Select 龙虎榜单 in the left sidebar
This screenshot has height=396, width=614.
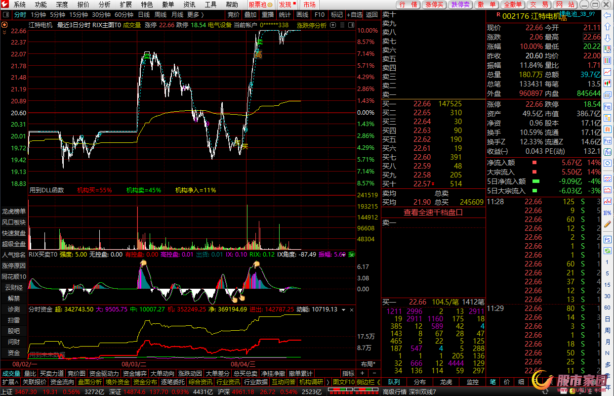(x=14, y=211)
